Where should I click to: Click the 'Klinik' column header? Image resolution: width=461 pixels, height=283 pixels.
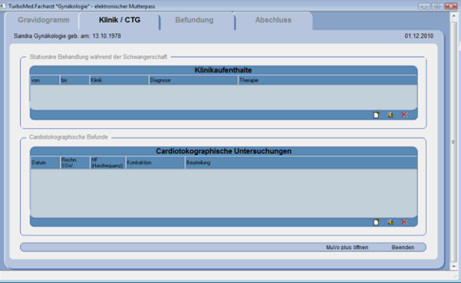point(119,80)
